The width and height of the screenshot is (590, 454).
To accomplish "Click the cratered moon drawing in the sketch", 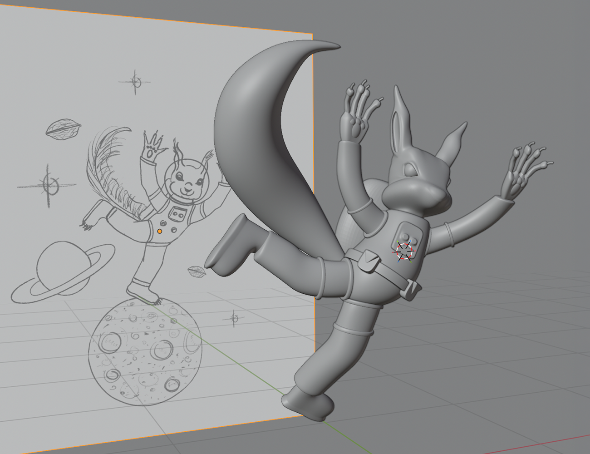I will coord(144,351).
